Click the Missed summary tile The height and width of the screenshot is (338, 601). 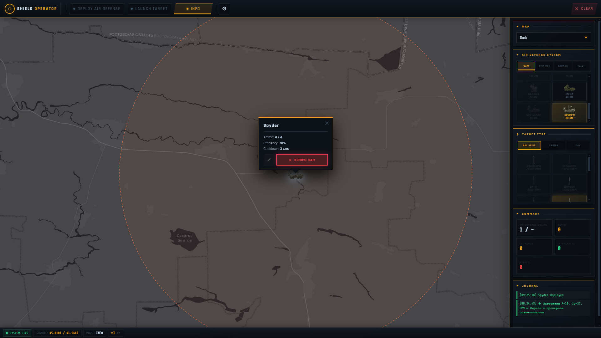[x=553, y=265]
